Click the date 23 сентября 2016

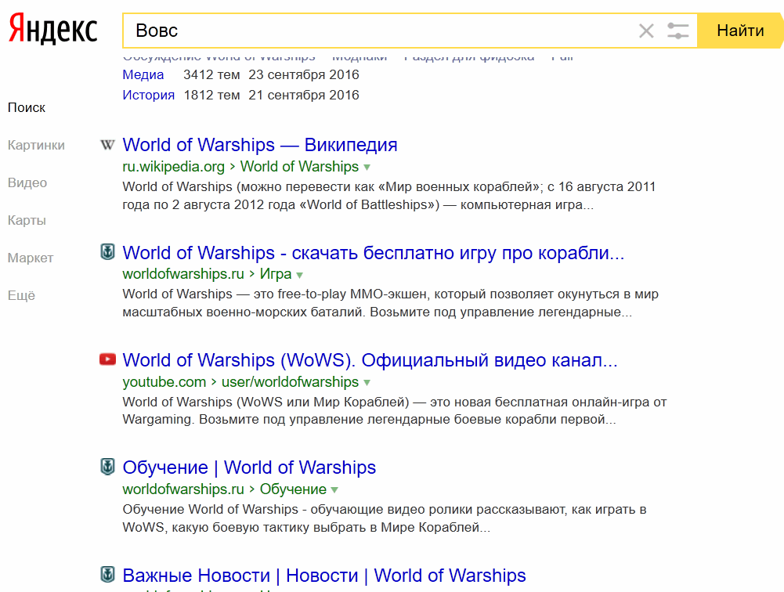click(304, 74)
